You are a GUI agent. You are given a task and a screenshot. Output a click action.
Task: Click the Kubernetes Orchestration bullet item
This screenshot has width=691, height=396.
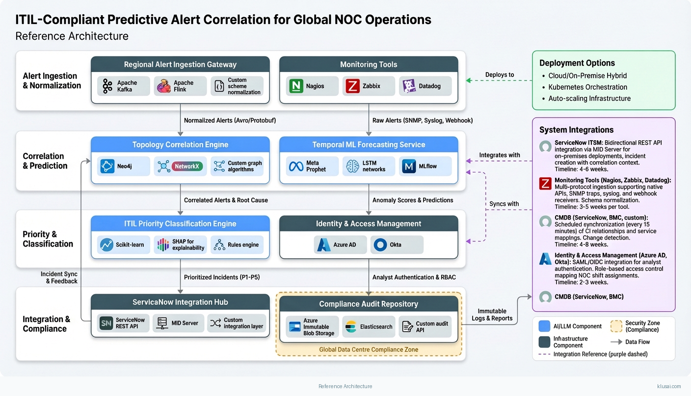587,87
